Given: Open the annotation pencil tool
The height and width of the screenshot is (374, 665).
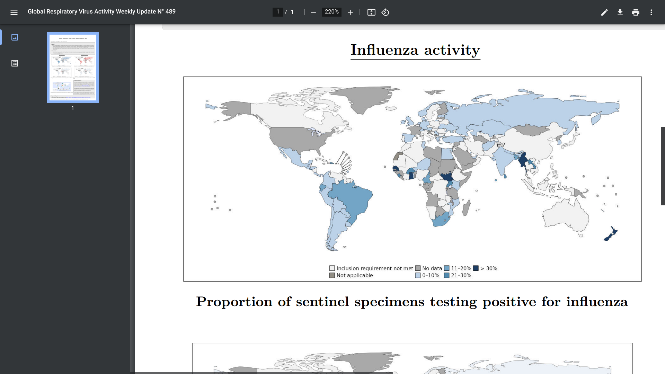Looking at the screenshot, I should [x=604, y=12].
